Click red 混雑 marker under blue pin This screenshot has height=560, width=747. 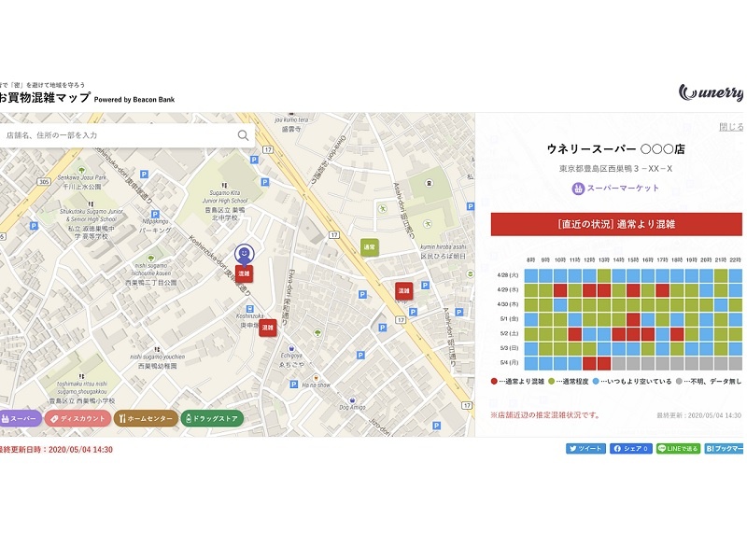[244, 273]
